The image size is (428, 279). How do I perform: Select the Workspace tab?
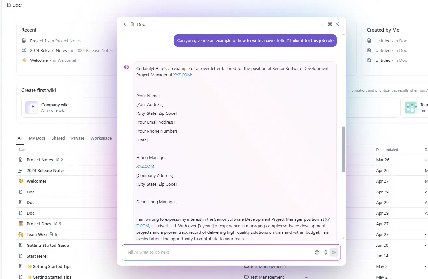tap(101, 138)
